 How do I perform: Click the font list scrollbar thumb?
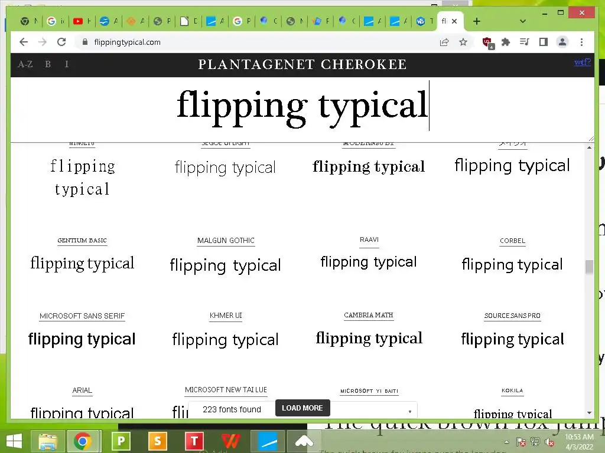(x=589, y=267)
